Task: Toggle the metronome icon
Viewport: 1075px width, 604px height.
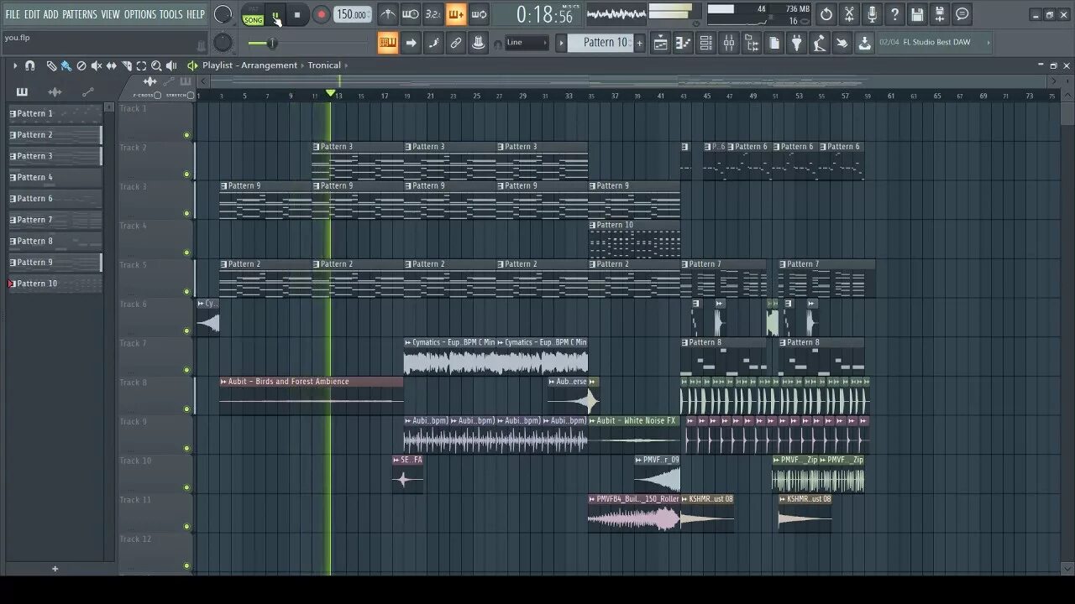Action: 387,14
